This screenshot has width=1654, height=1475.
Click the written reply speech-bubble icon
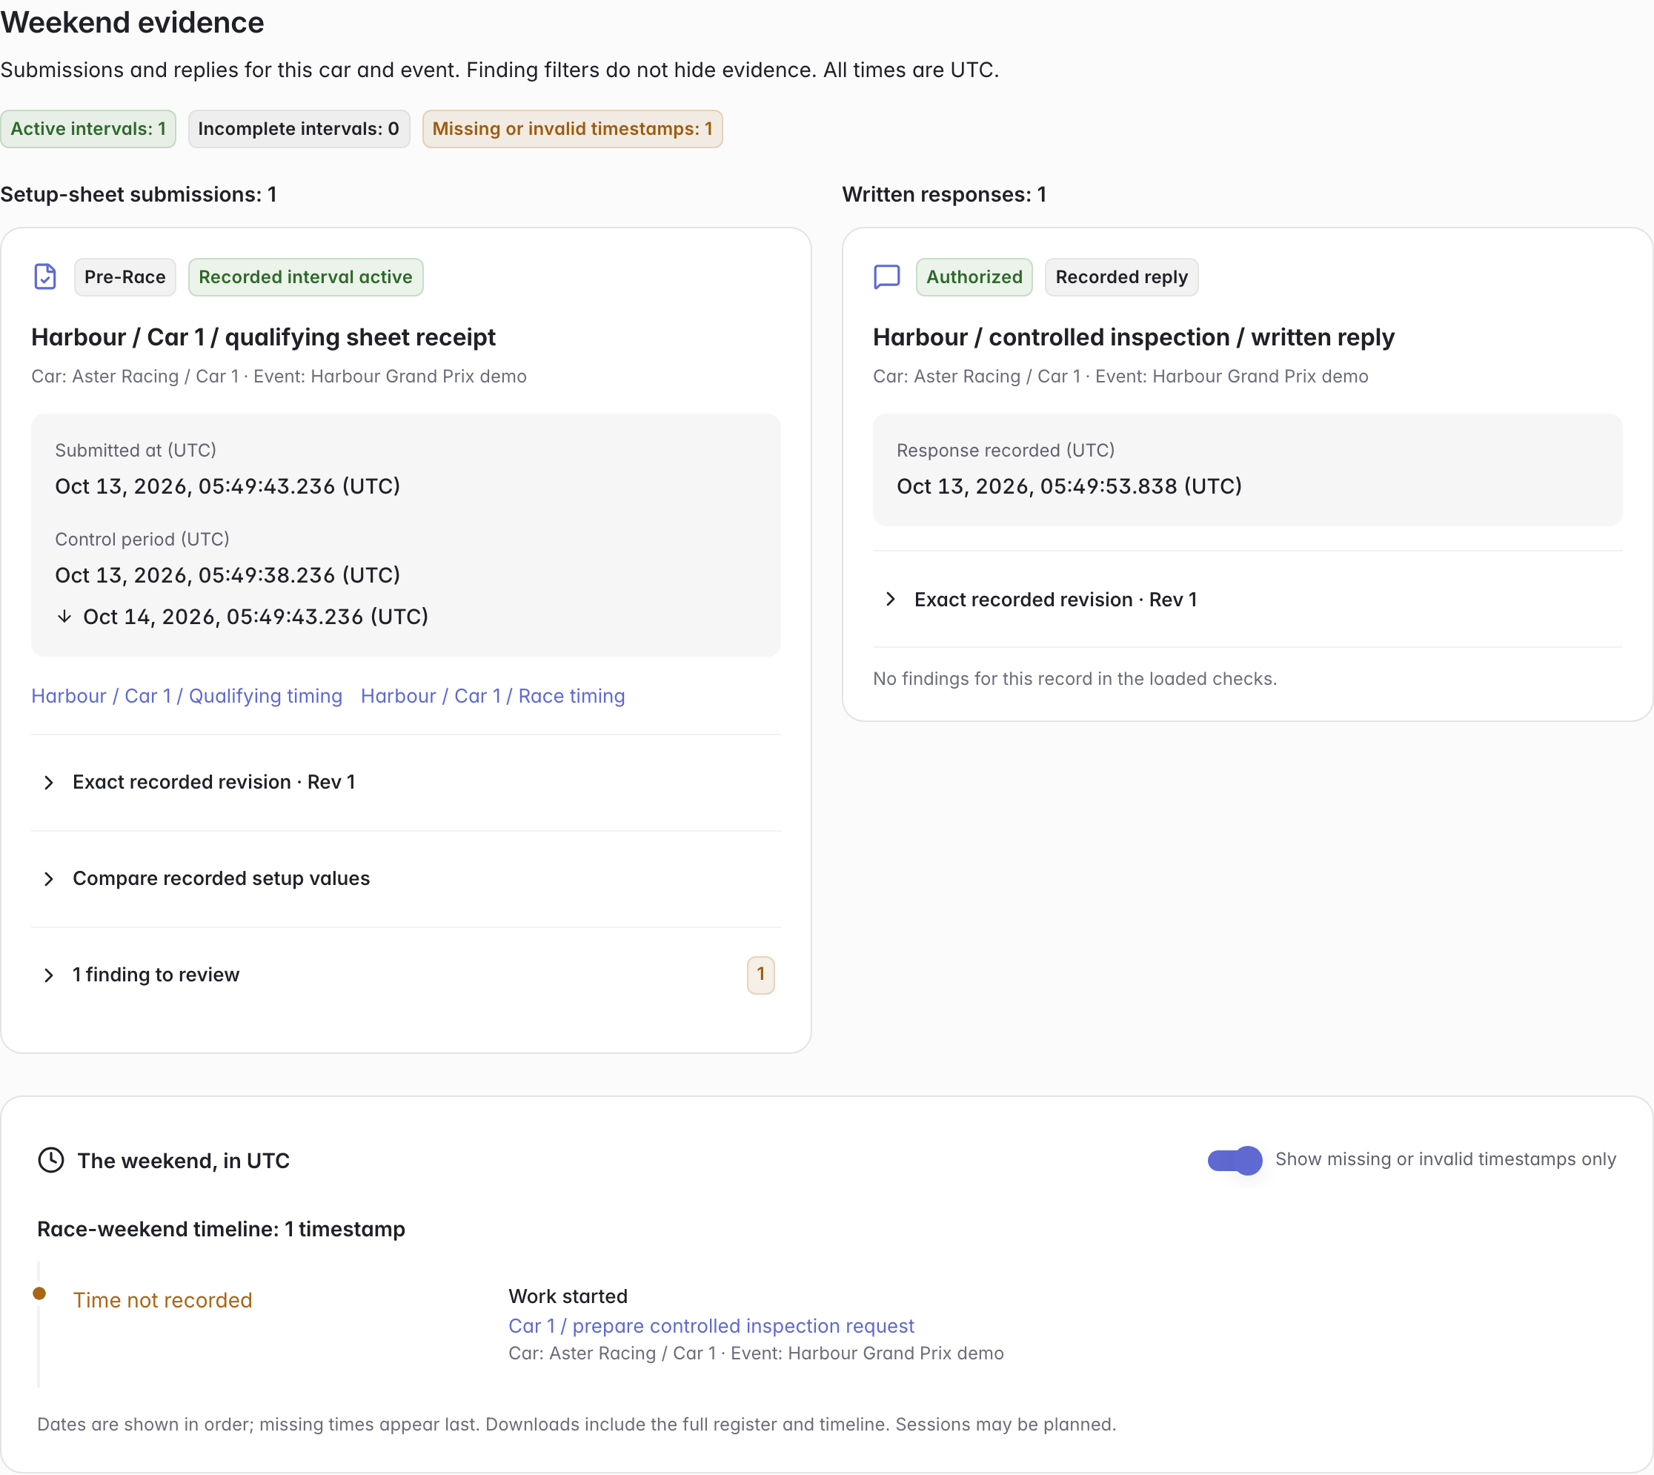pyautogui.click(x=886, y=277)
